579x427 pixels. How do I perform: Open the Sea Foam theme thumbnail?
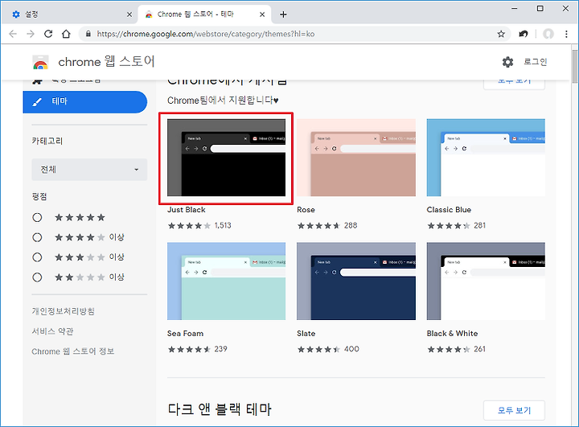tap(226, 281)
